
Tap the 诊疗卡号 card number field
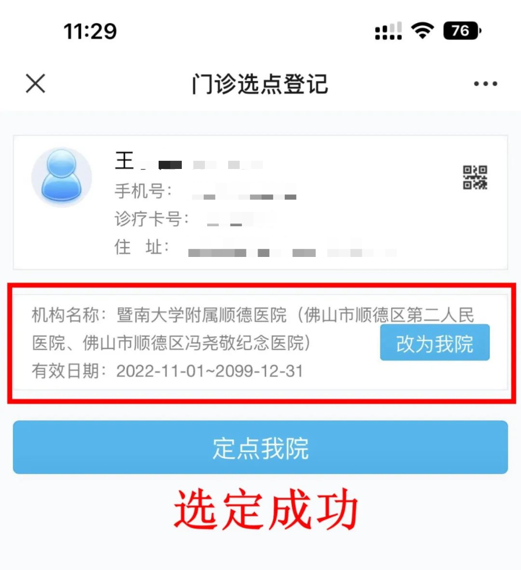click(195, 219)
